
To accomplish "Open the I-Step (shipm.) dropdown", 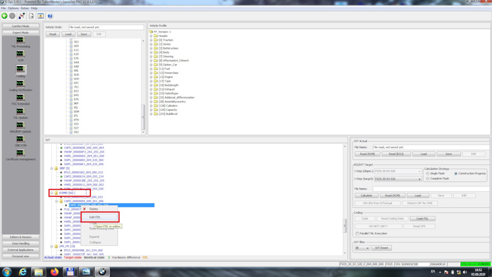I will point(419,171).
